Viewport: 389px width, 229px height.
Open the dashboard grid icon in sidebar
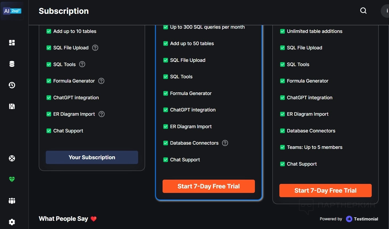(12, 43)
